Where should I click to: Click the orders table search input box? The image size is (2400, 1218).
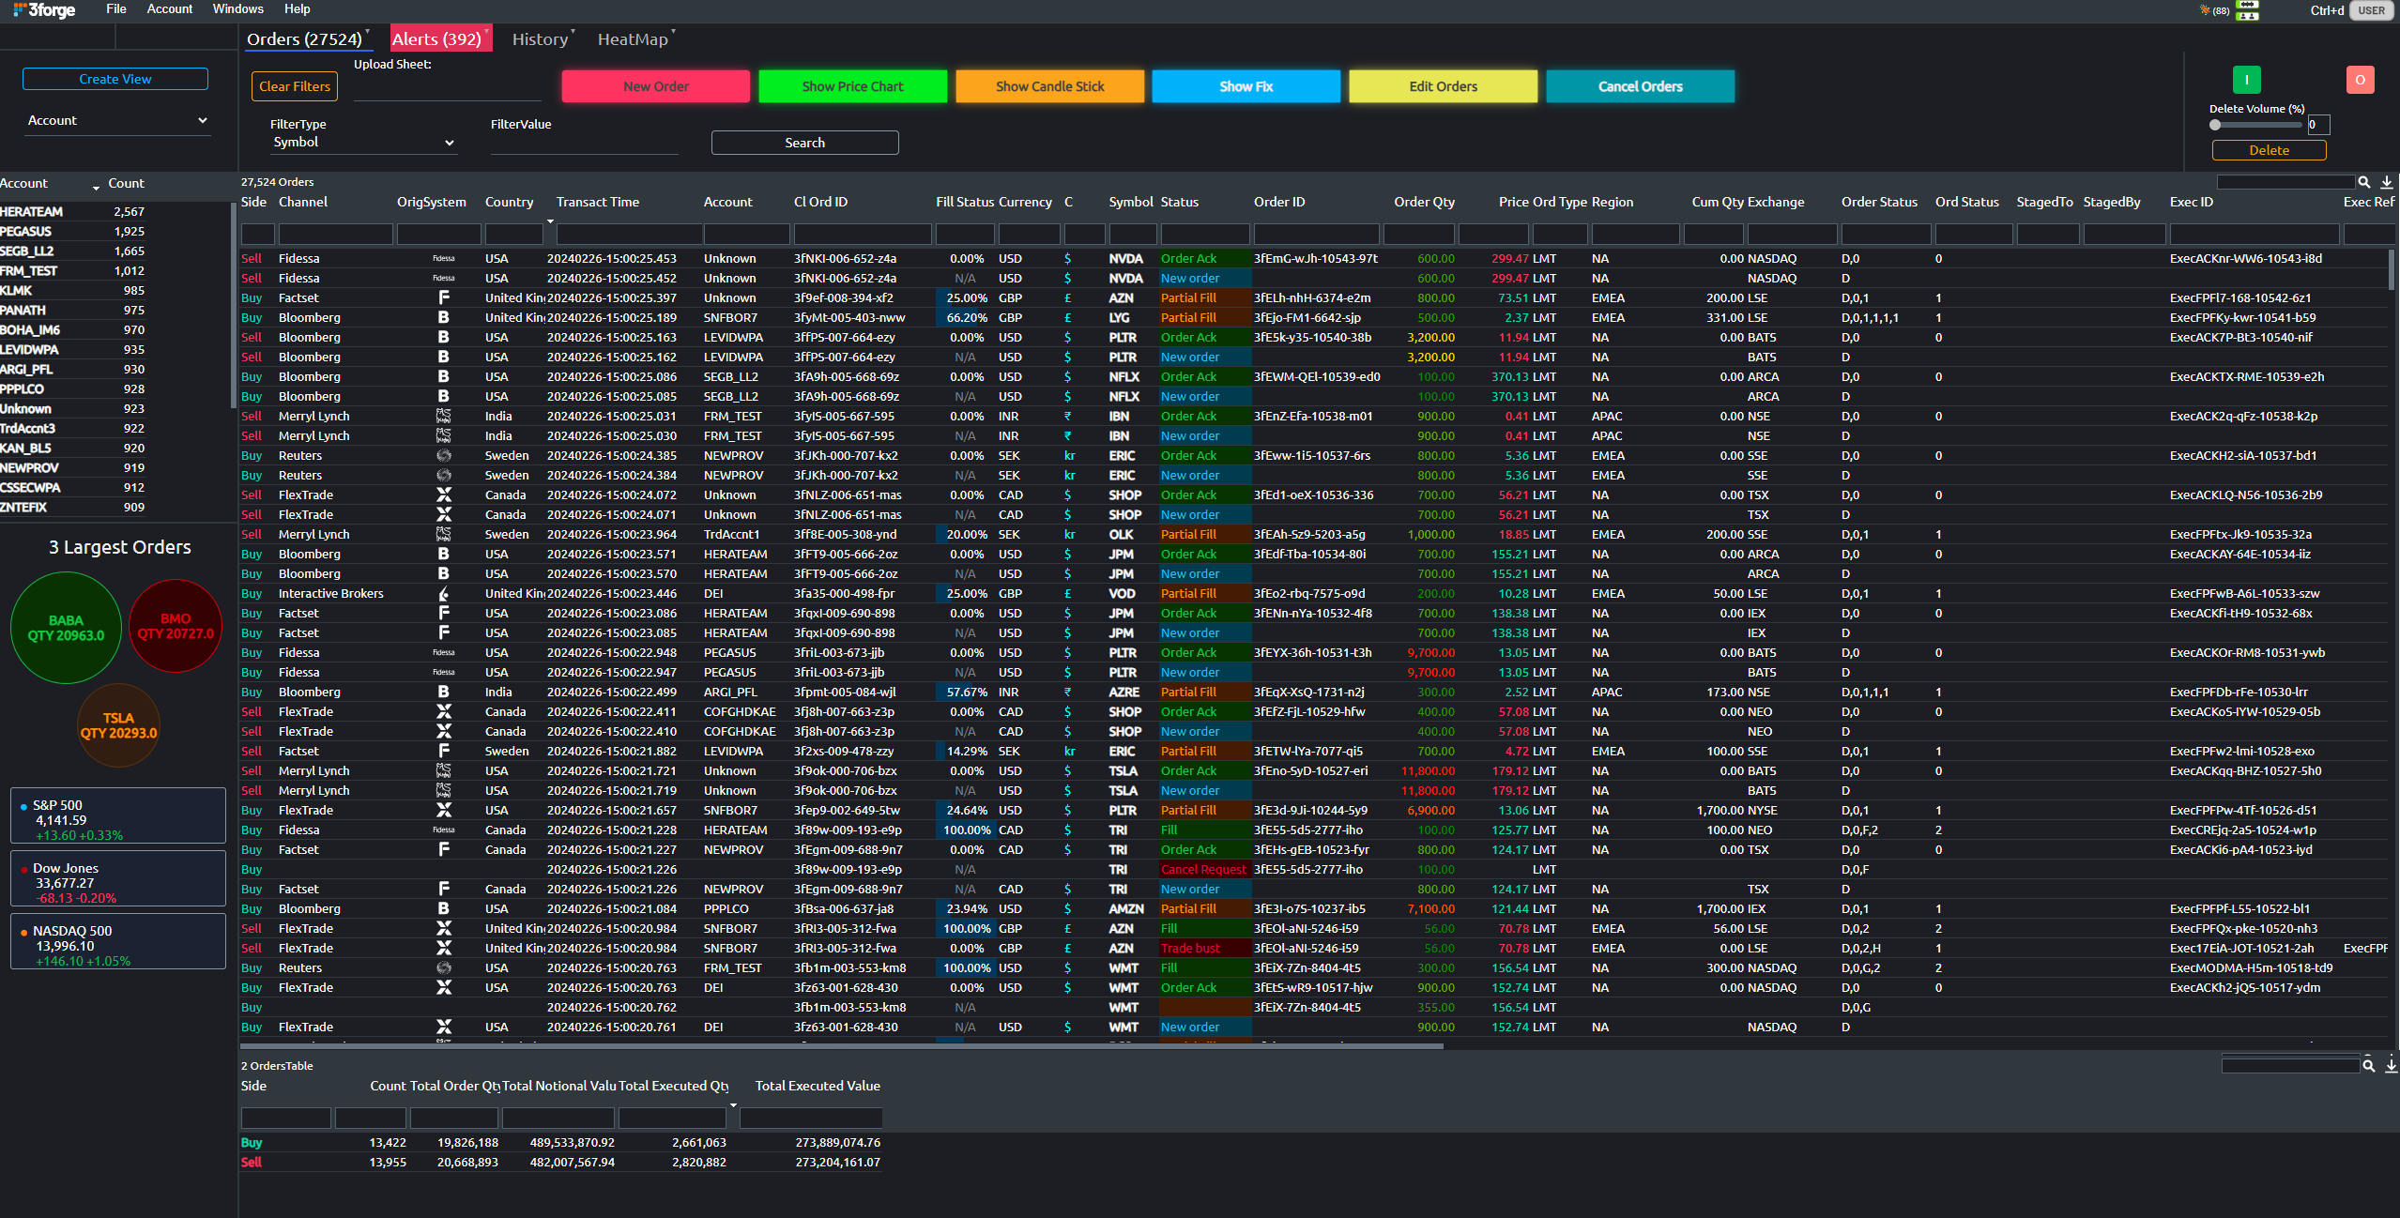coord(2285,182)
